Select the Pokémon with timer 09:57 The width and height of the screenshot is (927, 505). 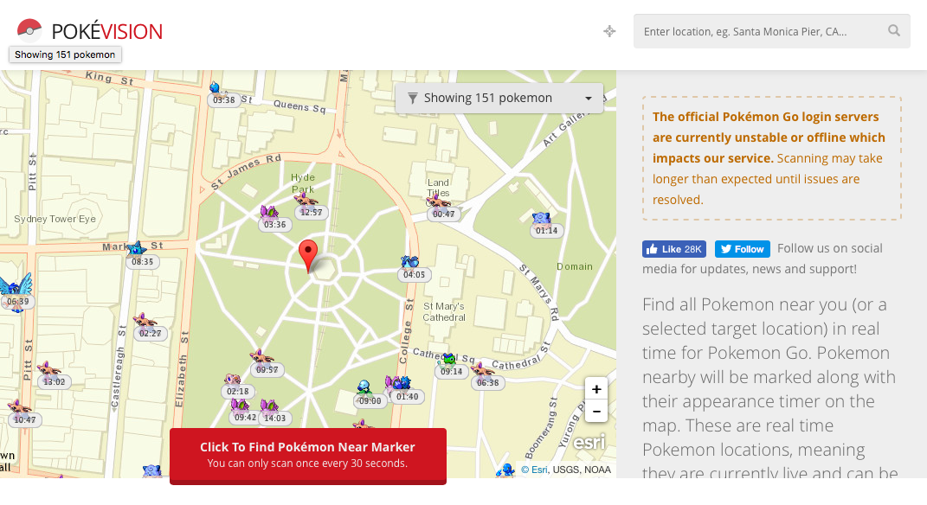point(261,357)
